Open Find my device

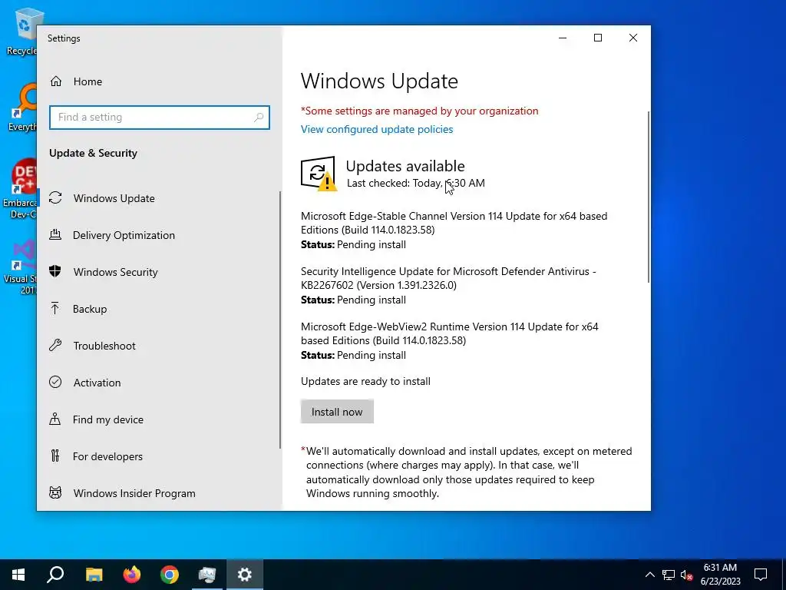pos(107,419)
